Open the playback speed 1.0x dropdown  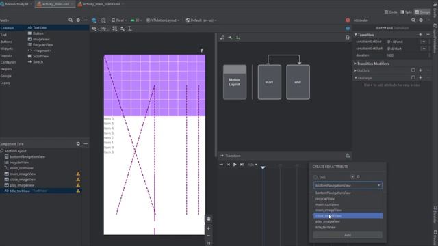pos(253,165)
